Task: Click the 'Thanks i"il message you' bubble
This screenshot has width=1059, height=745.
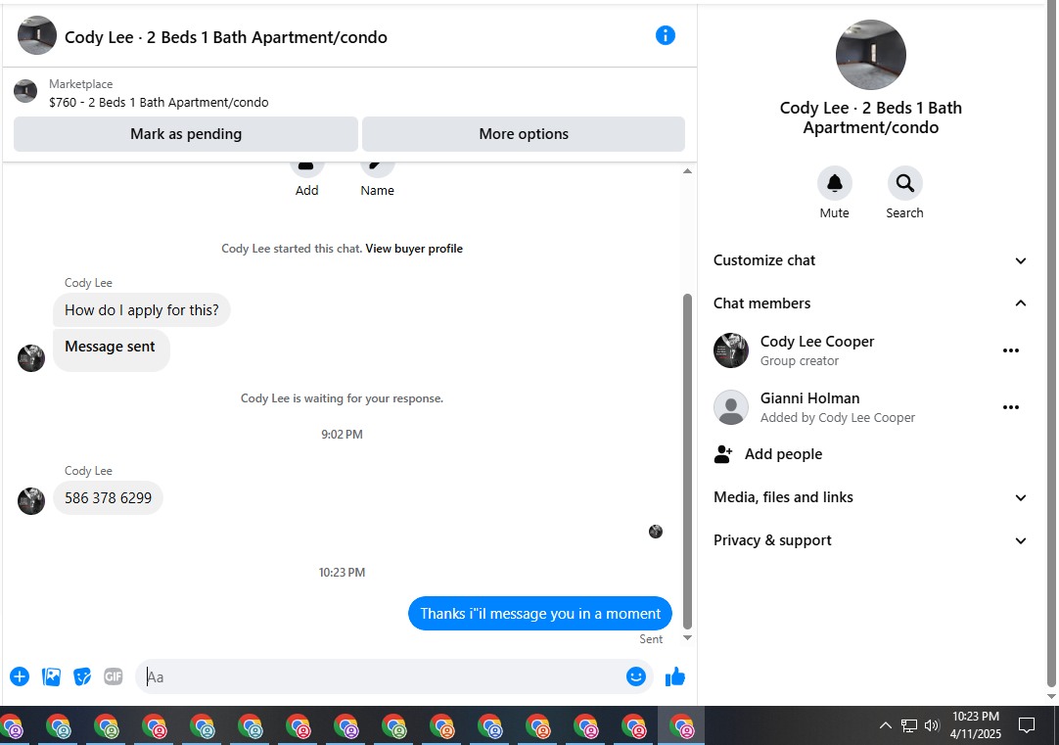Action: [540, 613]
